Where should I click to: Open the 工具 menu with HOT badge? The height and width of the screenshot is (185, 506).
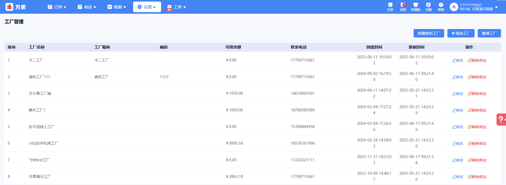coord(177,7)
